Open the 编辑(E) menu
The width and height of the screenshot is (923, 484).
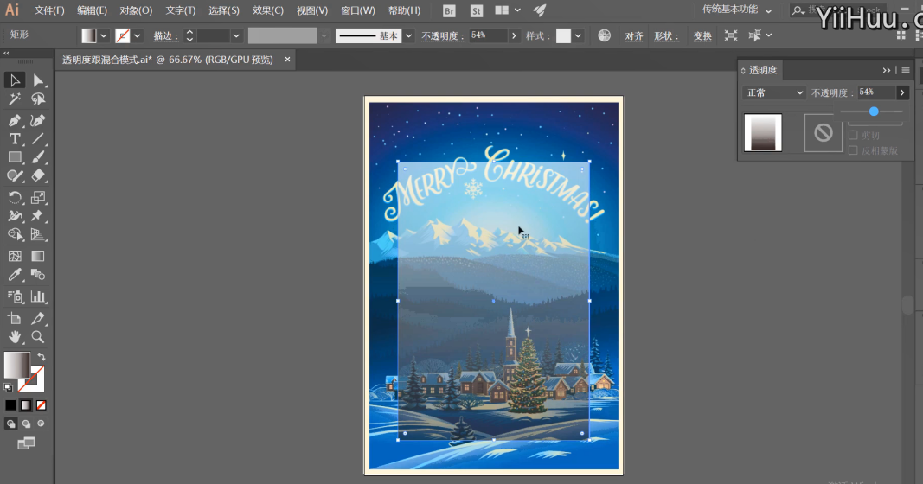coord(92,10)
